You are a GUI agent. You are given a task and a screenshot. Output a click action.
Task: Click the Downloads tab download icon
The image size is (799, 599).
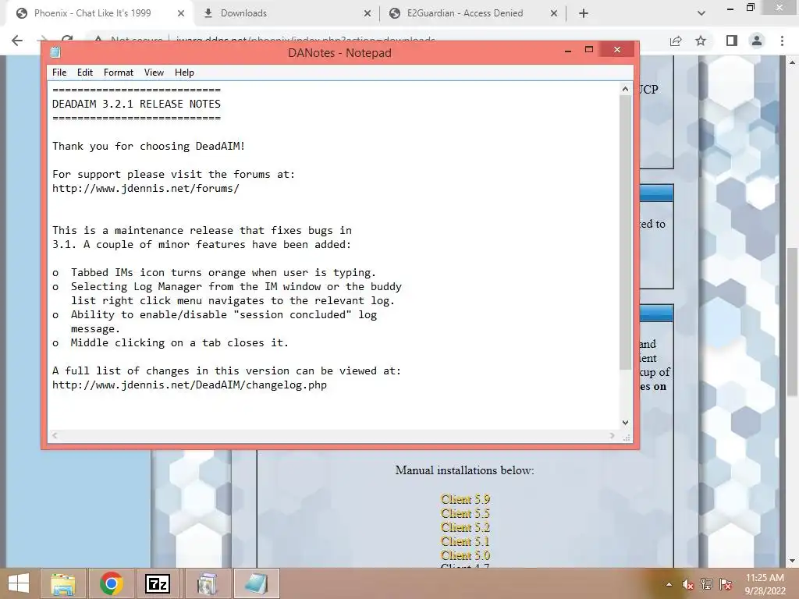pyautogui.click(x=208, y=13)
